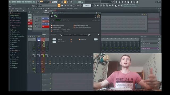Click the download arrow icon at toolbar end
This screenshot has width=170, height=95.
click(x=137, y=2)
